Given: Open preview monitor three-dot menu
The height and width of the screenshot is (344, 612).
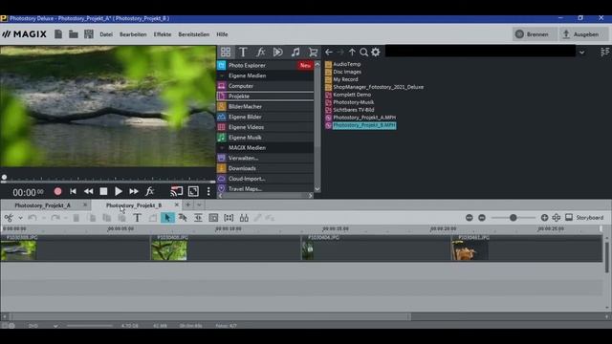Looking at the screenshot, I should pos(208,191).
